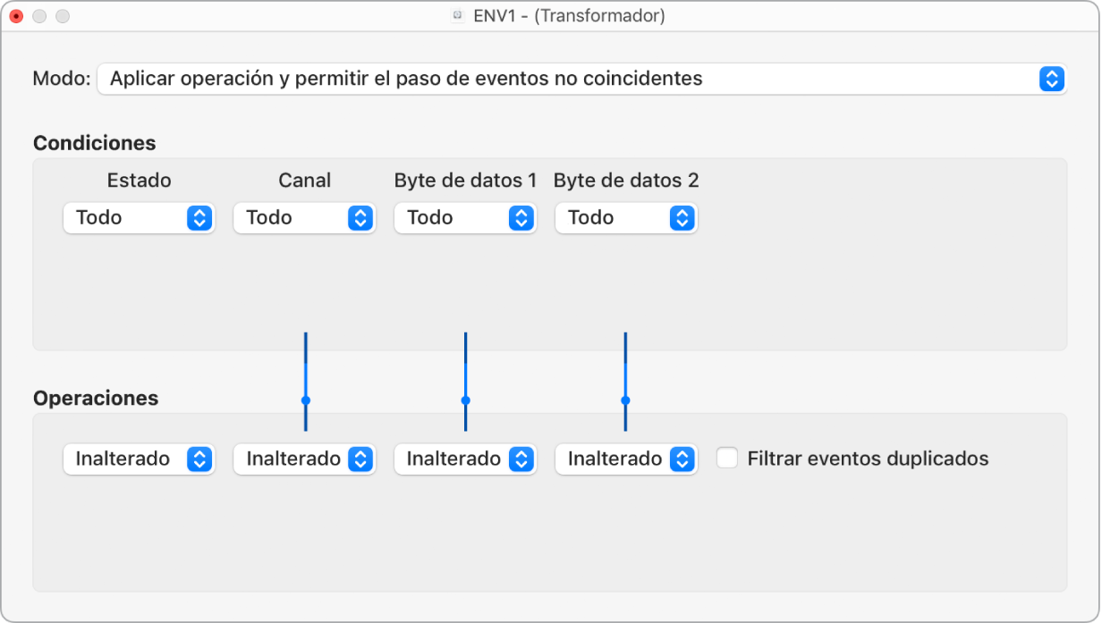Click the Condiciones section heading
1102x623 pixels.
[x=94, y=143]
